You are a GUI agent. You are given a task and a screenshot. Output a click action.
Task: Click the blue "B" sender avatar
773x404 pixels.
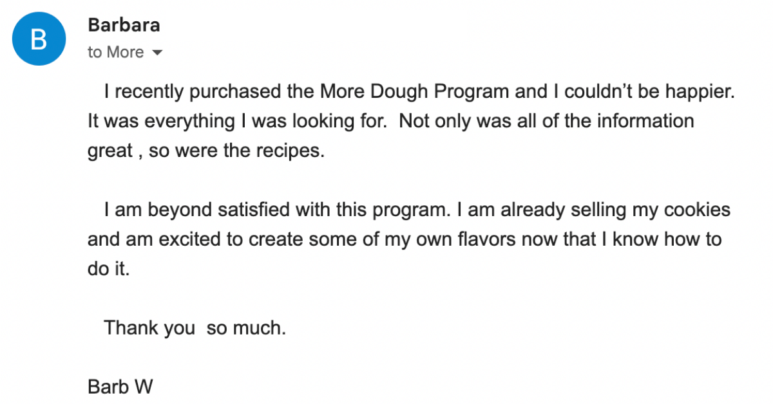(x=39, y=39)
